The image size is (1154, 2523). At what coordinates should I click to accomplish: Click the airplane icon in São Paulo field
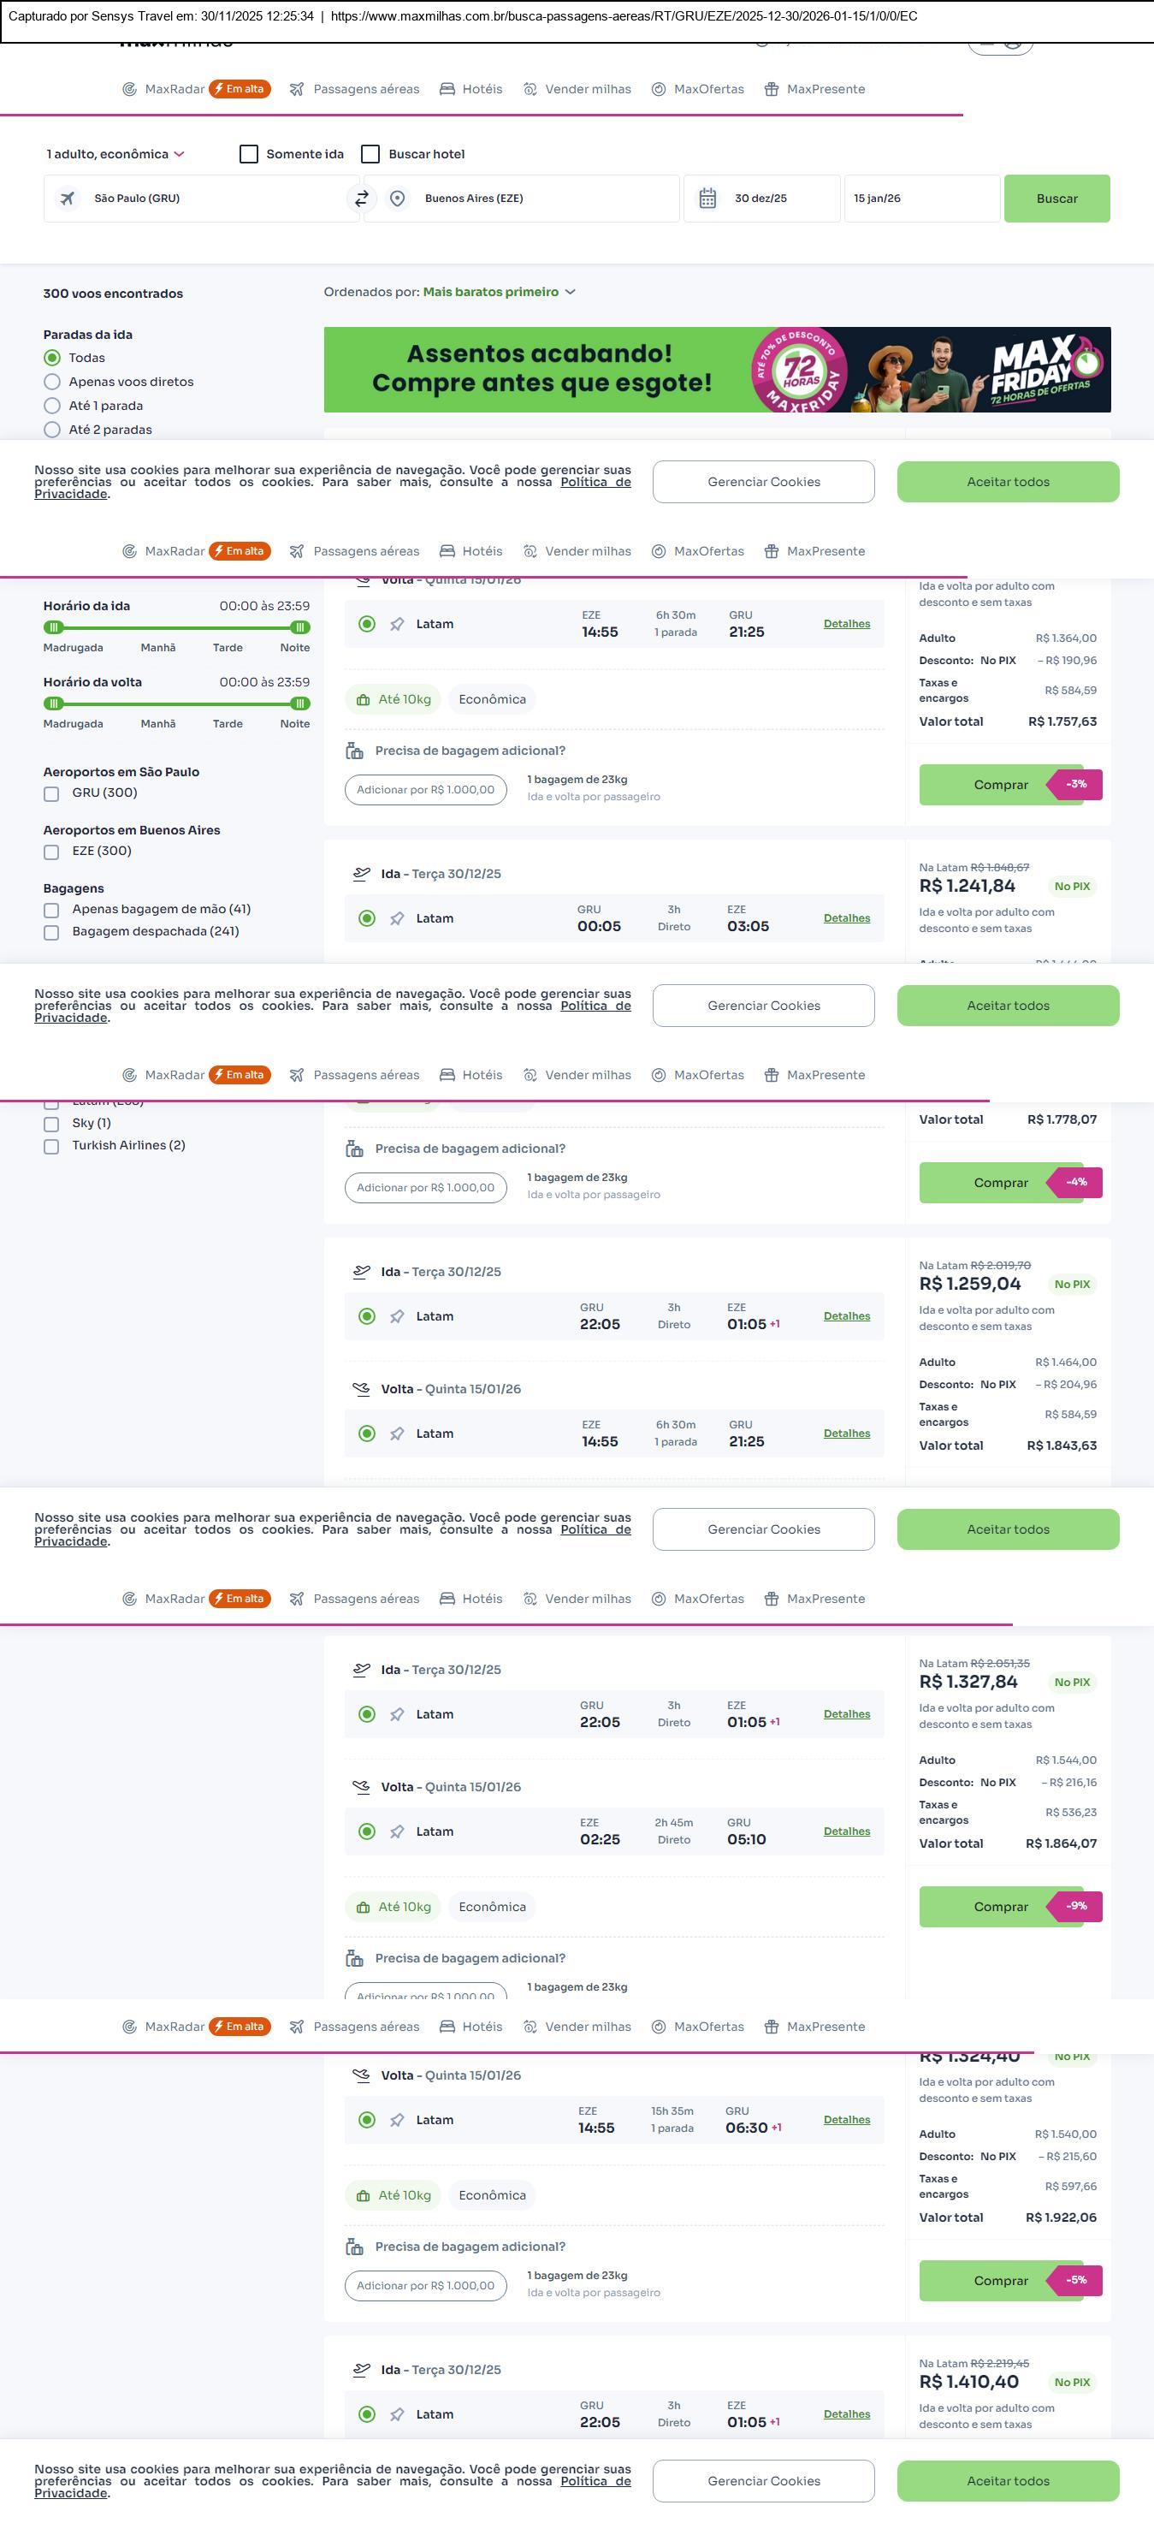tap(68, 199)
